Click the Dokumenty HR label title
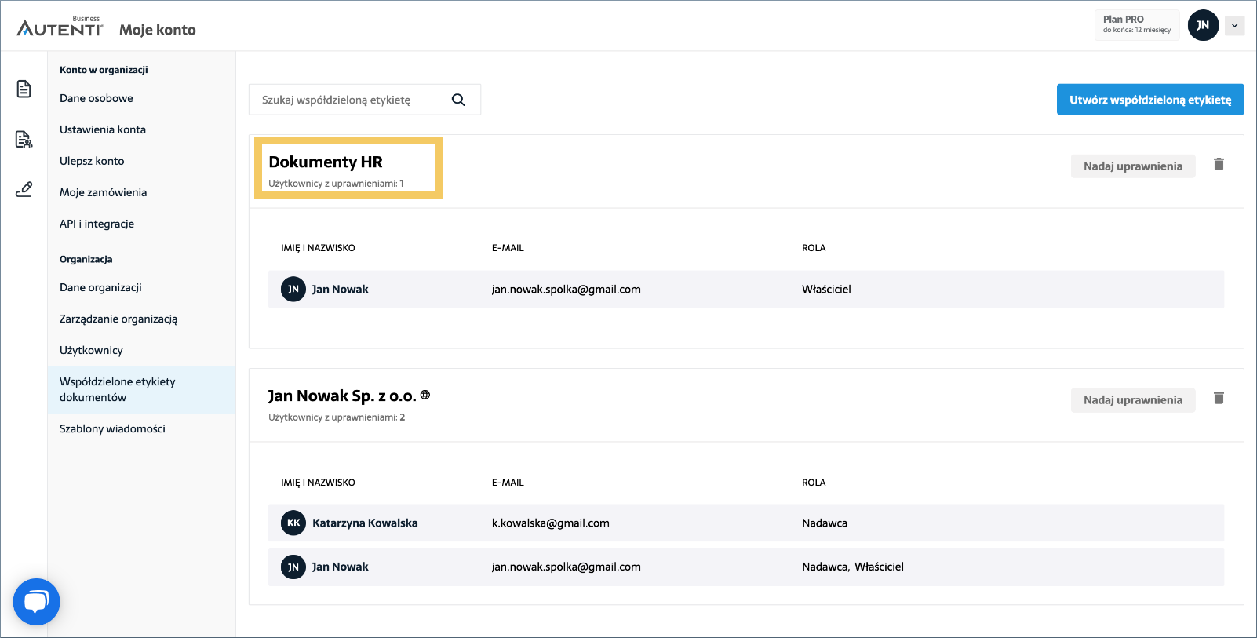This screenshot has width=1257, height=638. 326,162
